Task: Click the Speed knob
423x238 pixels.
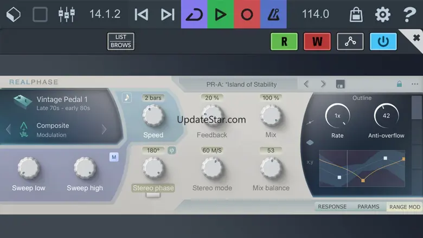Action: 153,116
